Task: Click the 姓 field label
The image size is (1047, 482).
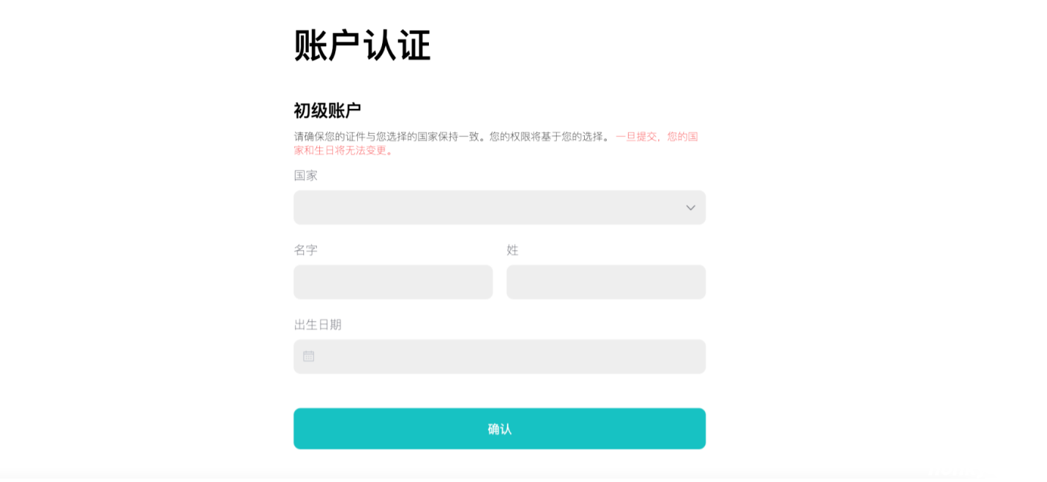Action: tap(513, 250)
